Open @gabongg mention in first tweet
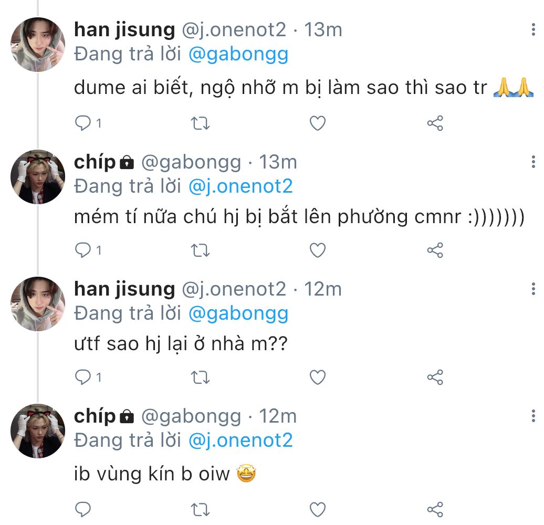The width and height of the screenshot is (544, 525). click(x=238, y=55)
